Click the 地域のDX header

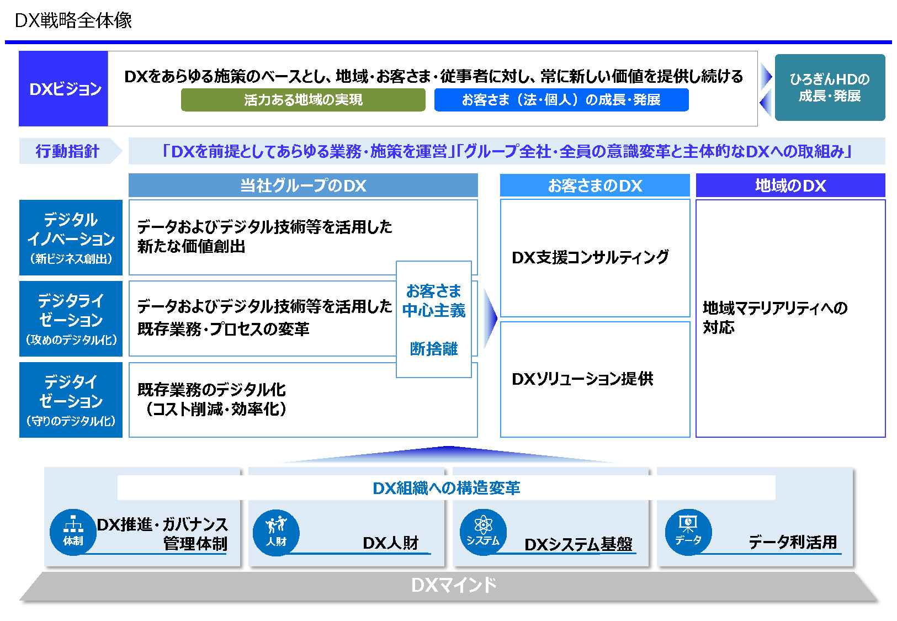[790, 185]
